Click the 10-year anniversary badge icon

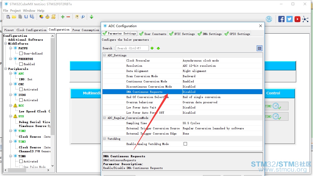point(269,19)
